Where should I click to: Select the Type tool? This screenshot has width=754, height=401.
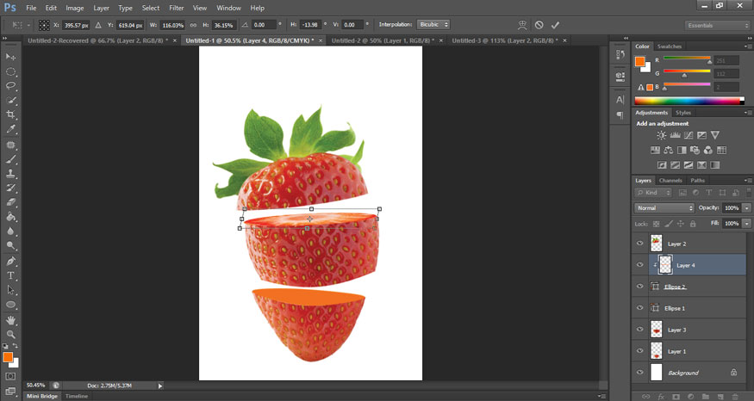[x=11, y=275]
